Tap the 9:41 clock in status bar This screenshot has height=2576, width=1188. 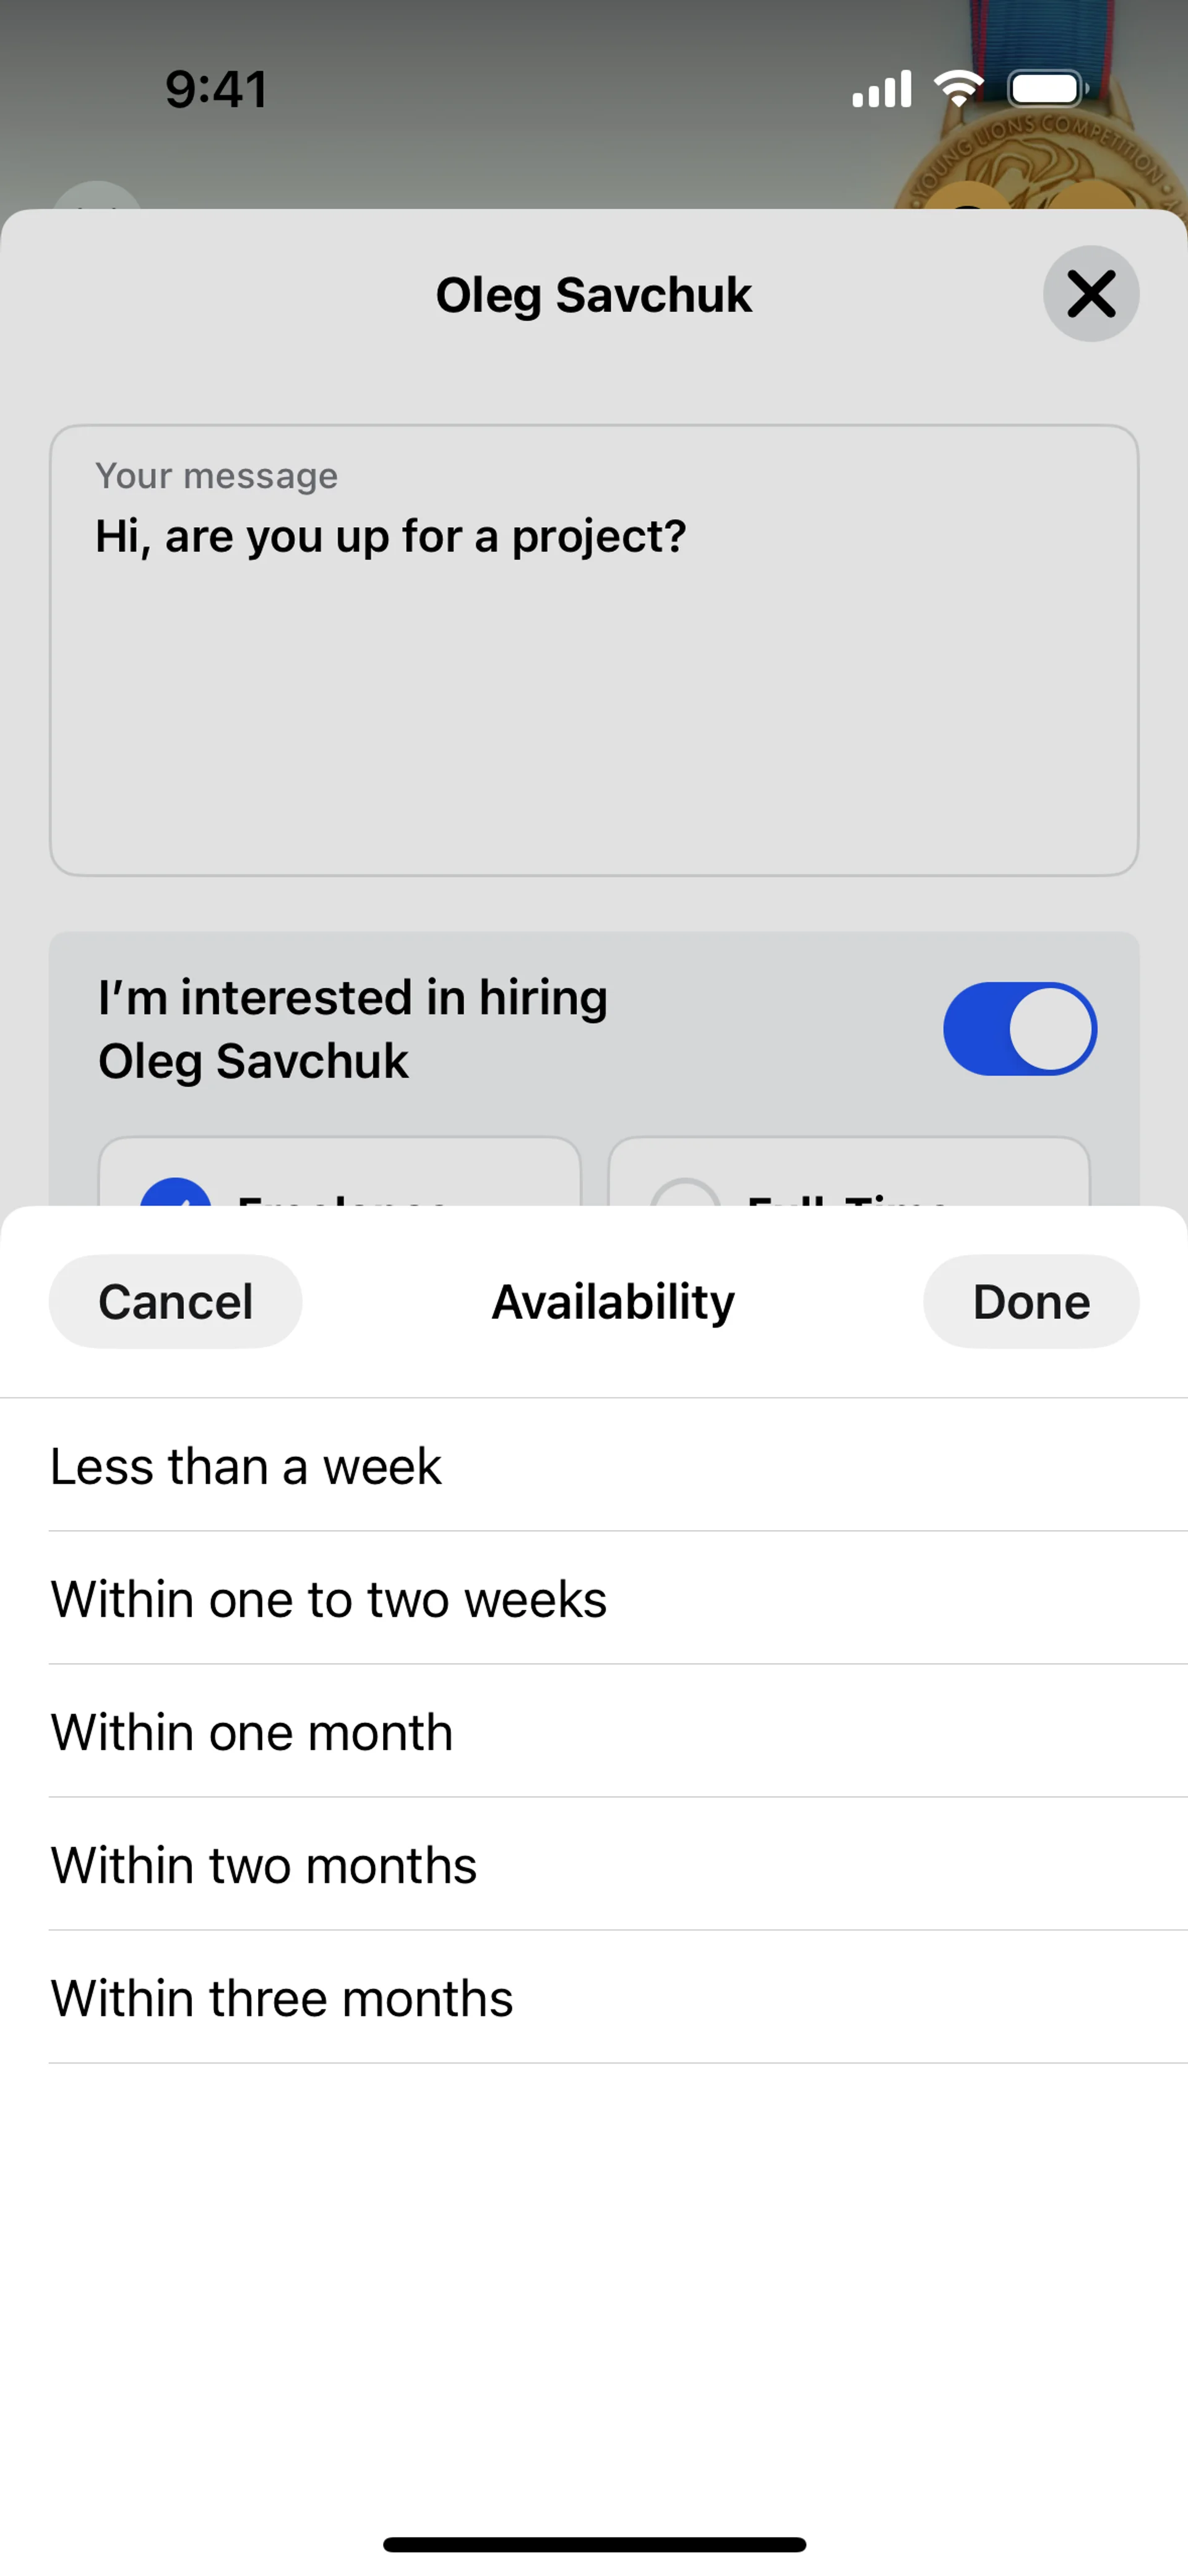tap(216, 89)
